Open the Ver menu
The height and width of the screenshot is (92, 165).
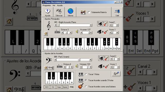pyautogui.click(x=54, y=5)
